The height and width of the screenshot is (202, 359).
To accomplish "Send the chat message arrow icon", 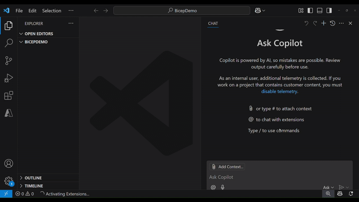I will 341,187.
